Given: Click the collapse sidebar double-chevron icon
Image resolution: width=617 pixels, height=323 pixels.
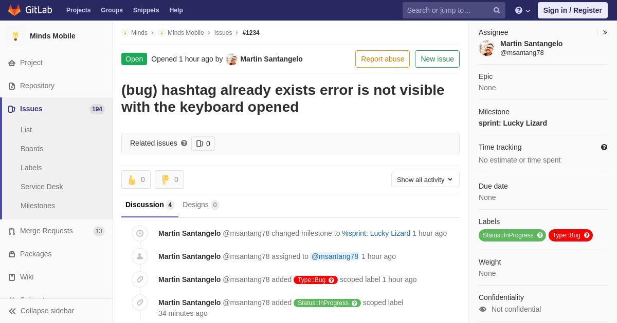Looking at the screenshot, I should click(x=12, y=311).
